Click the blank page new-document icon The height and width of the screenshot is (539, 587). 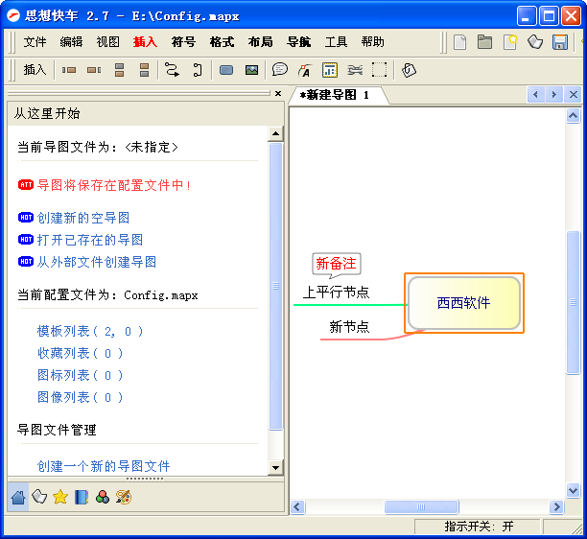pyautogui.click(x=459, y=42)
